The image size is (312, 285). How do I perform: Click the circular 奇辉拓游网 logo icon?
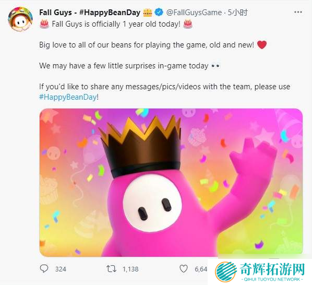click(x=225, y=272)
